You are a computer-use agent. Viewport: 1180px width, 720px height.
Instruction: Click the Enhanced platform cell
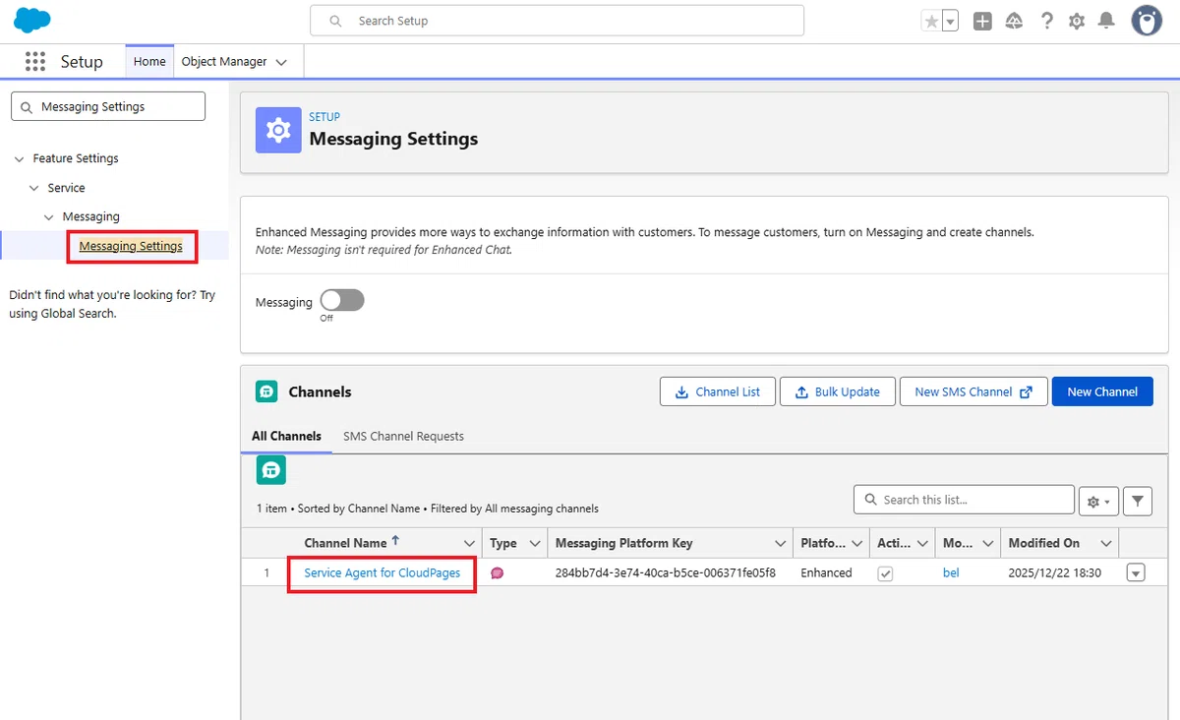pos(826,572)
